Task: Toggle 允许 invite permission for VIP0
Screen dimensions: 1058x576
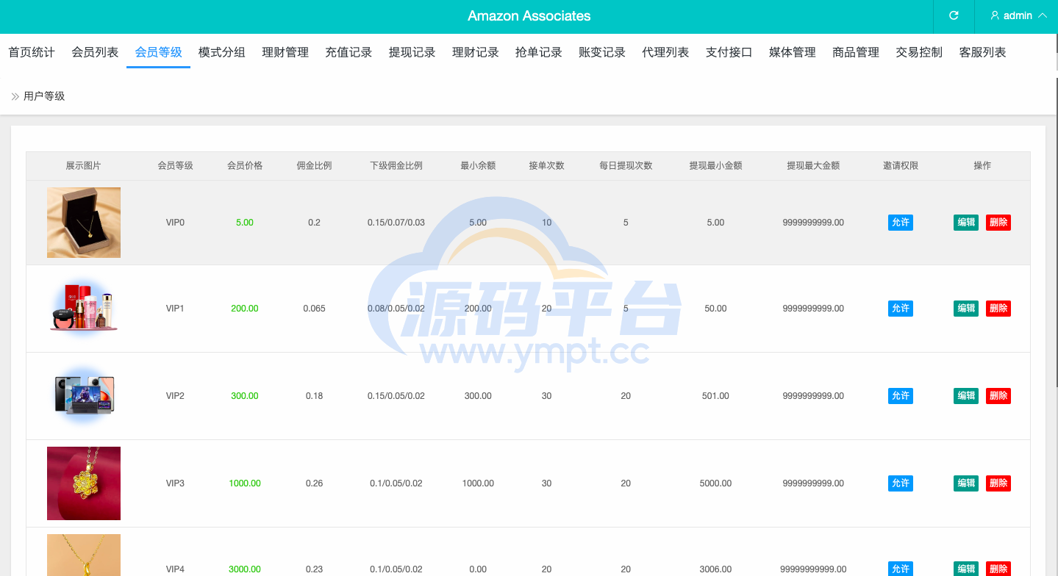Action: click(x=901, y=223)
